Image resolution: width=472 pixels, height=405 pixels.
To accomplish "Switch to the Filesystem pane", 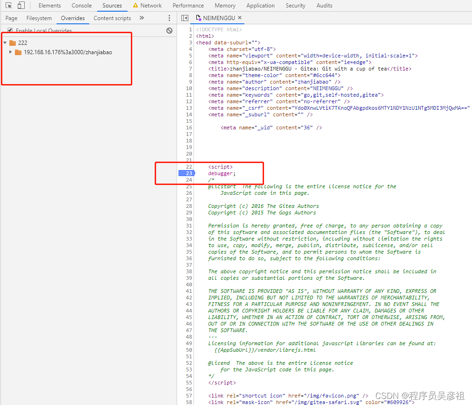I will (x=39, y=18).
